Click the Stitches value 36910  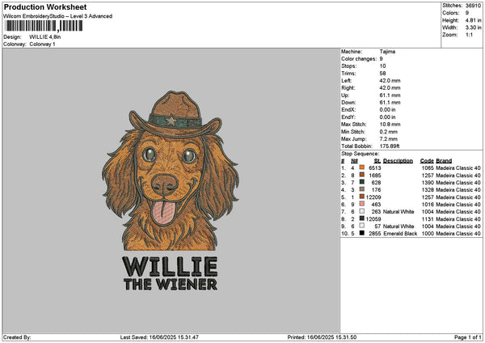[x=473, y=6]
